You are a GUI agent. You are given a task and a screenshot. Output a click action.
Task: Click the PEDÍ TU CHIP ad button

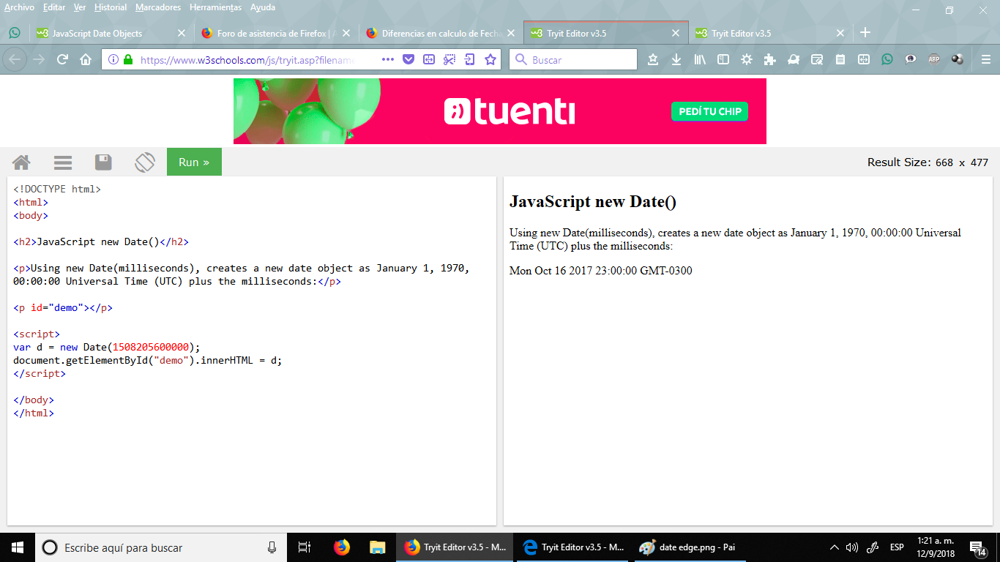(709, 111)
